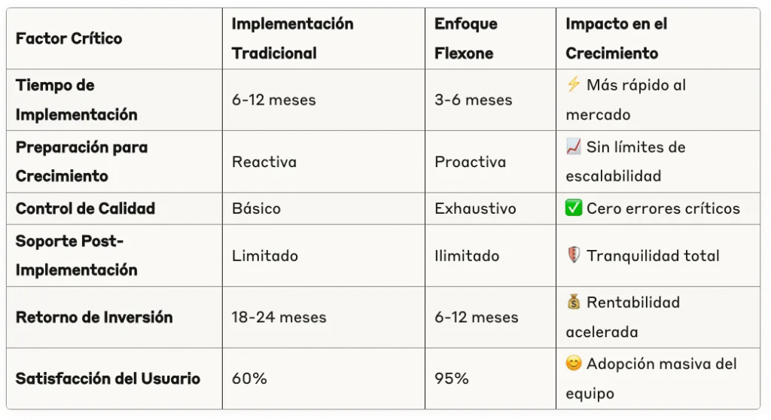Click the Reactiva cell
This screenshot has width=771, height=420.
(x=264, y=162)
